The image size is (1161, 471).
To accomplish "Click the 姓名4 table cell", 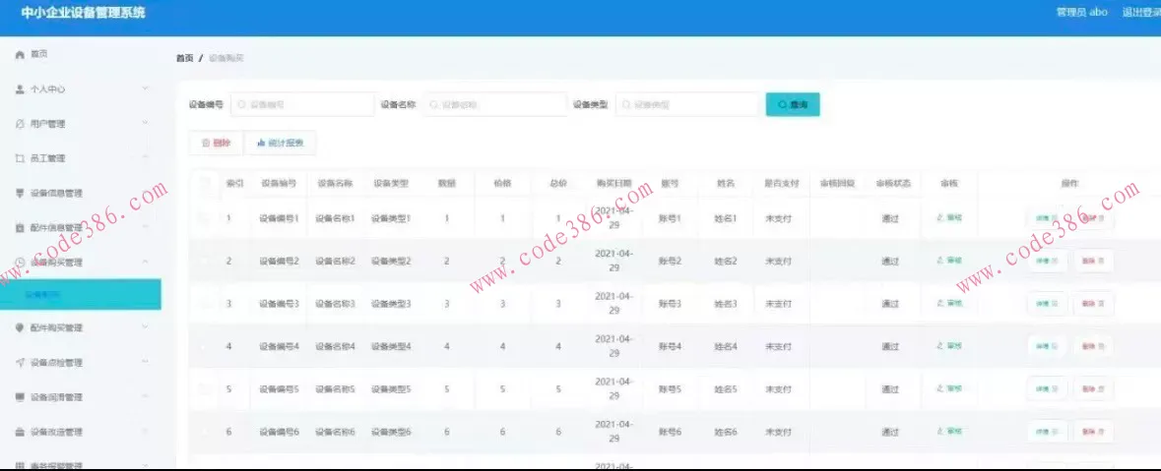I will click(726, 346).
